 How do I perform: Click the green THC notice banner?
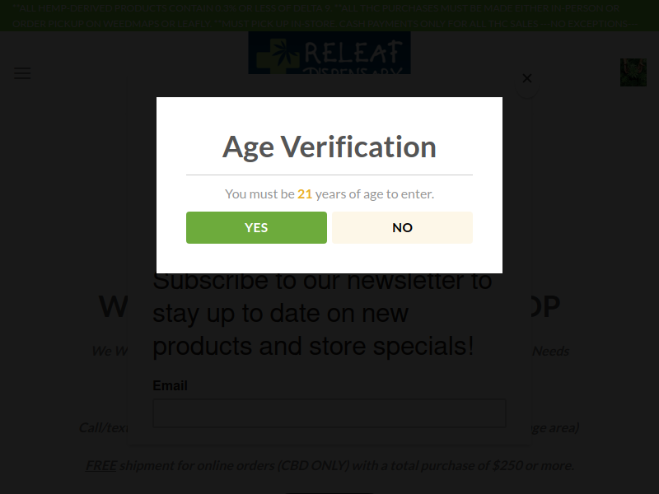click(329, 16)
